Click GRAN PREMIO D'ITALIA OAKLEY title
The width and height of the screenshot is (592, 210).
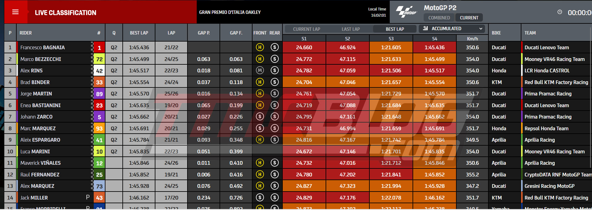(230, 12)
